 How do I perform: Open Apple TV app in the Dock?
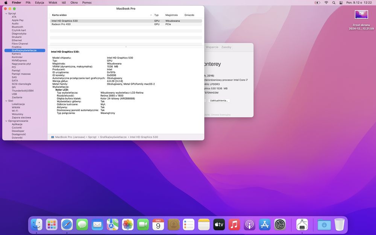coord(219,225)
